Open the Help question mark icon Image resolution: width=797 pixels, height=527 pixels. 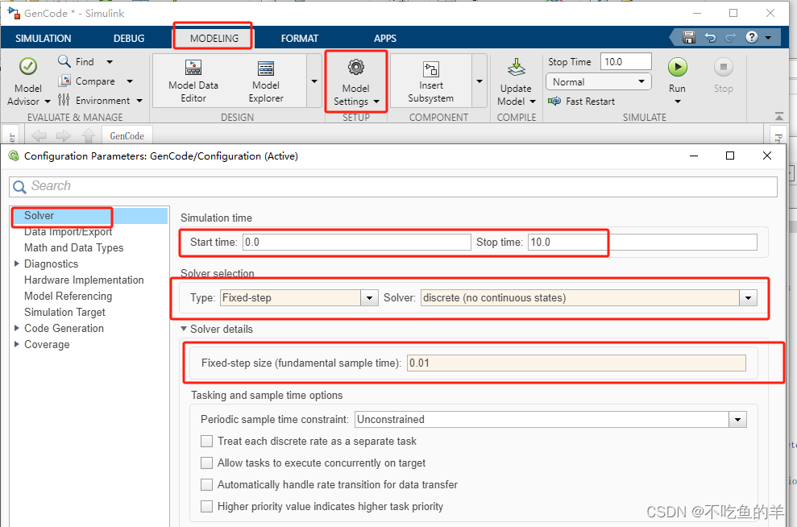752,37
